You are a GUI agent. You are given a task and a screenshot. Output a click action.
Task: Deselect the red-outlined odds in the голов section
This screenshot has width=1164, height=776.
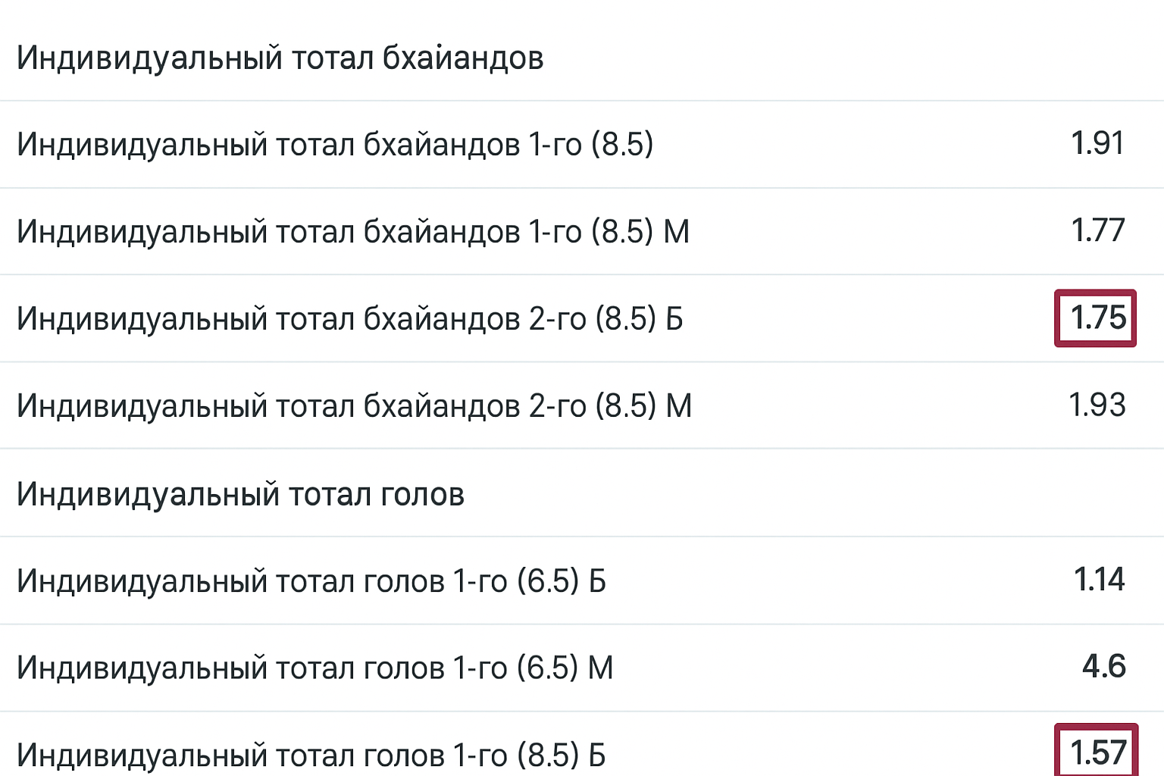(1097, 753)
